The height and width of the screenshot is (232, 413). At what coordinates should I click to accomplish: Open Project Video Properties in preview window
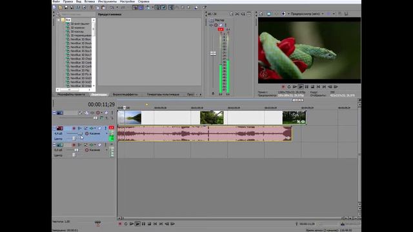261,14
